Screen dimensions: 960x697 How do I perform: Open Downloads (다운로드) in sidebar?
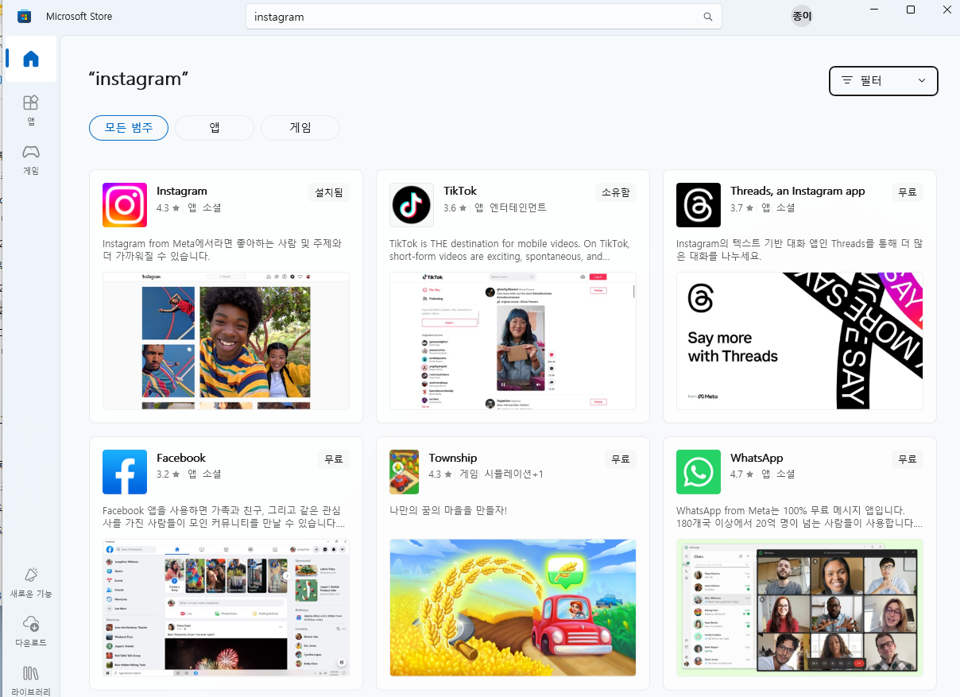(30, 631)
